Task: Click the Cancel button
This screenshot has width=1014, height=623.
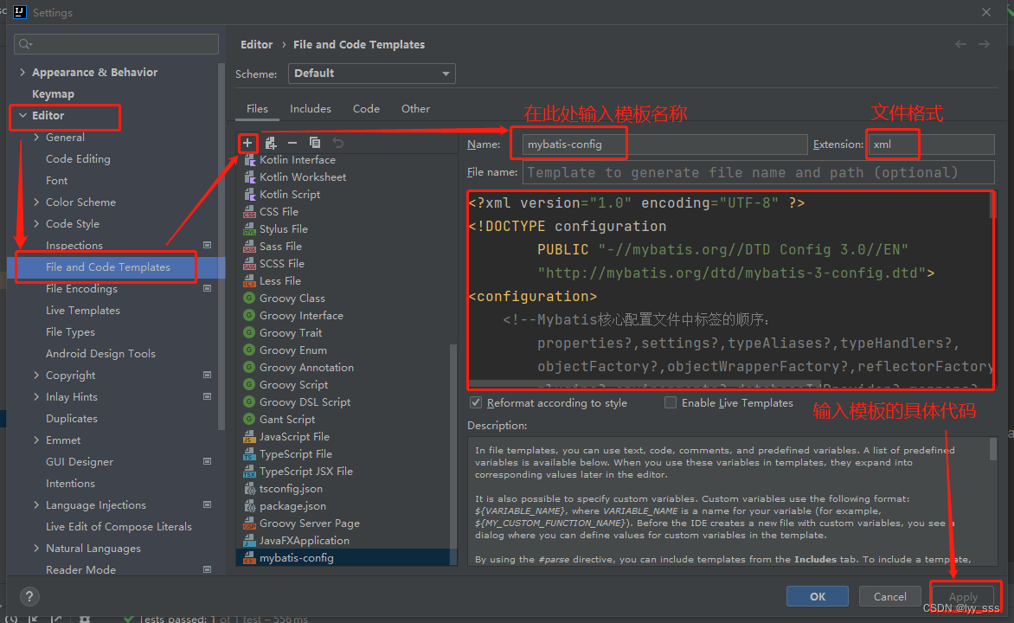Action: pyautogui.click(x=889, y=596)
